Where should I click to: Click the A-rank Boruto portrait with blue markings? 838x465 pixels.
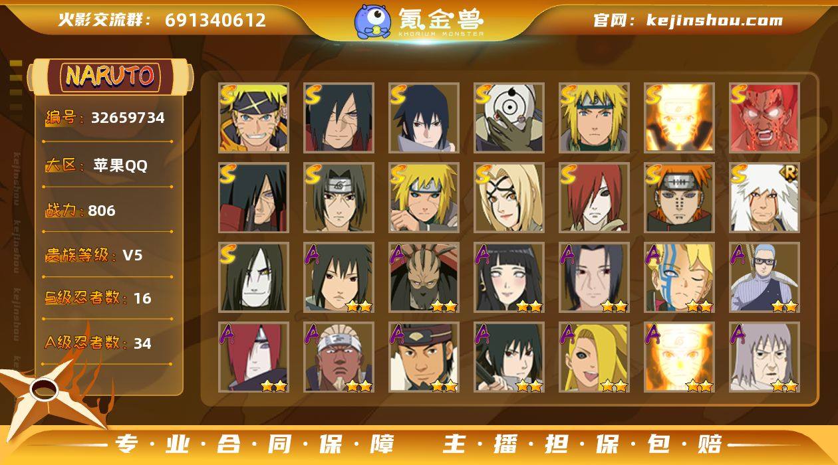(679, 277)
